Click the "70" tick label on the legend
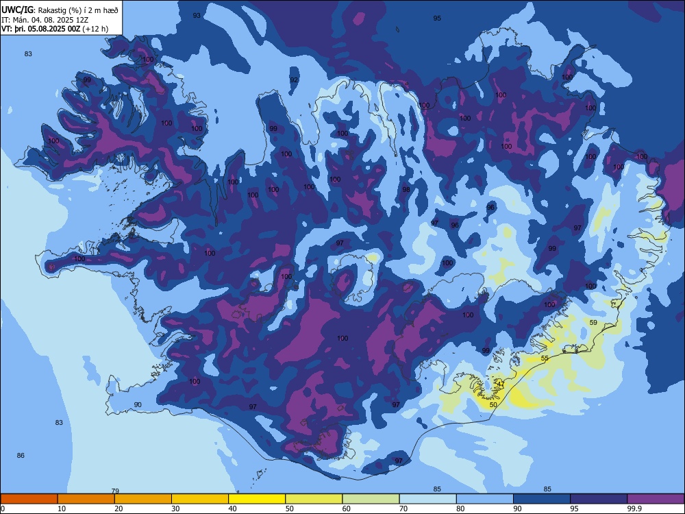 (403, 509)
